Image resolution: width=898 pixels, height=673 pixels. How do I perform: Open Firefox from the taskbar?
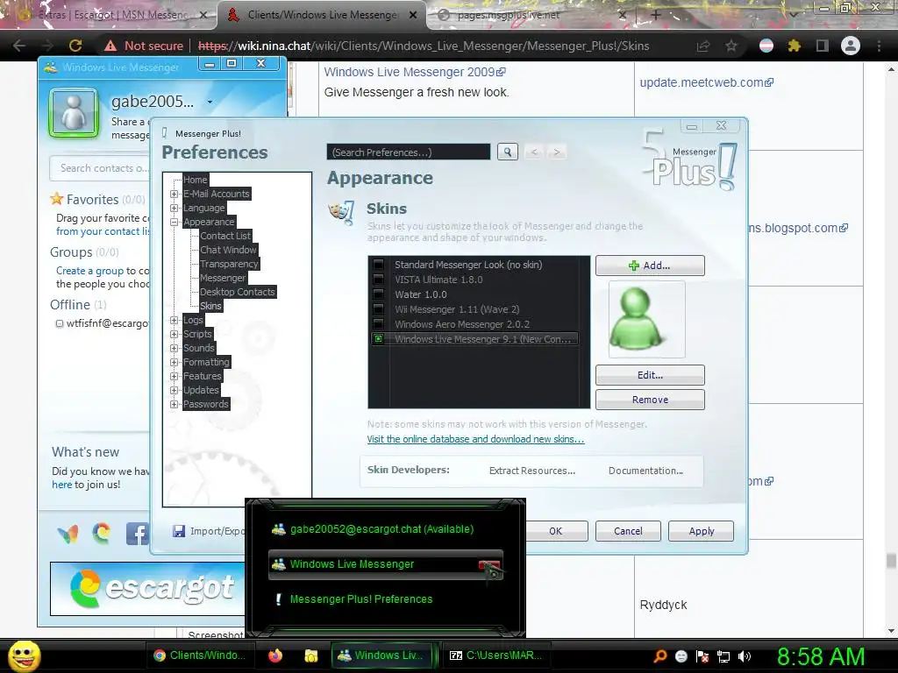[x=275, y=655]
